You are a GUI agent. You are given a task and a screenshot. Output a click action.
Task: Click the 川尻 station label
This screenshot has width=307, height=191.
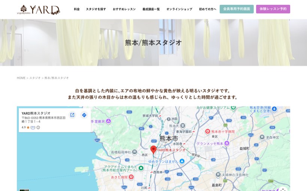tap(144, 188)
